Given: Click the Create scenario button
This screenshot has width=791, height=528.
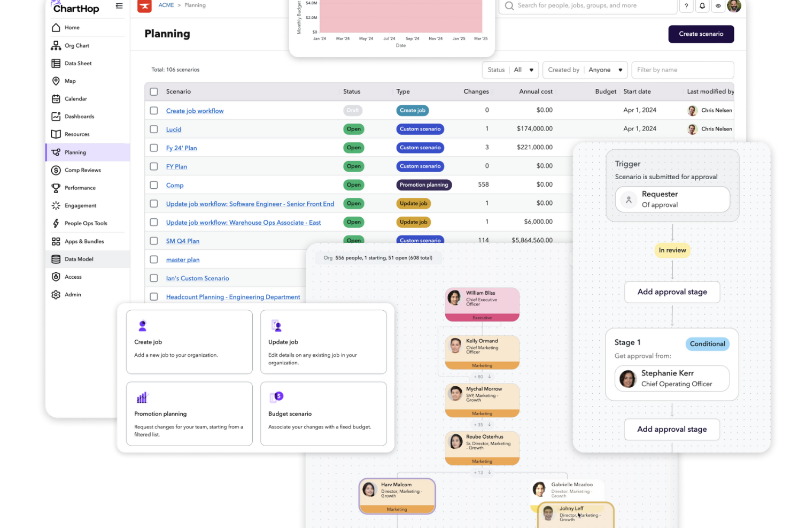Looking at the screenshot, I should [701, 34].
